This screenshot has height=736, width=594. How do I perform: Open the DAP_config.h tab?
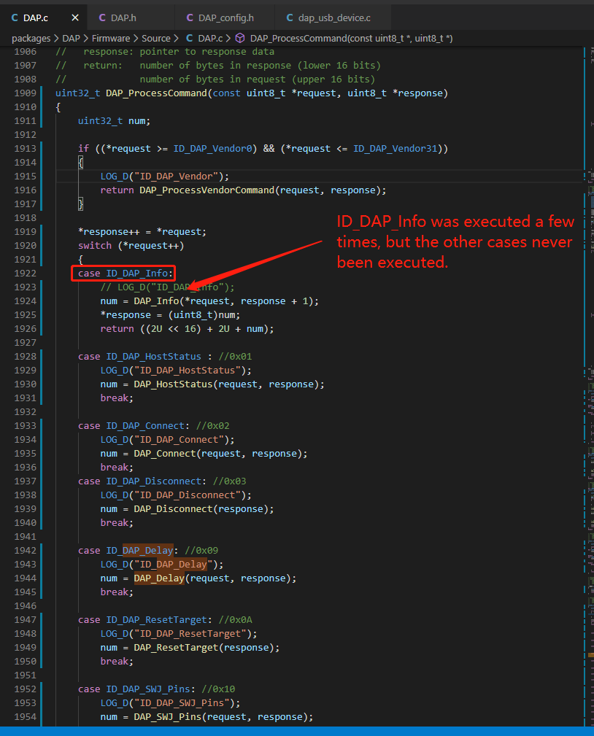click(225, 18)
